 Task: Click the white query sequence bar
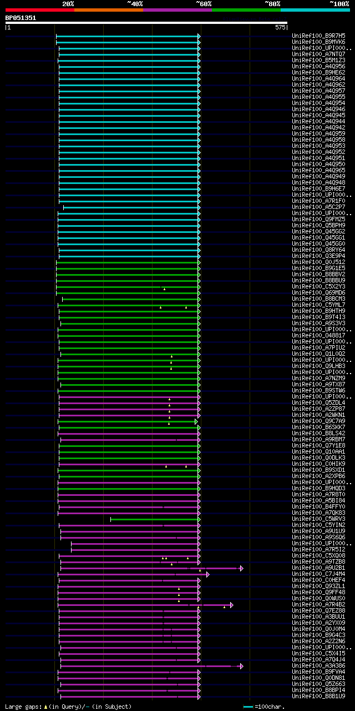[x=146, y=23]
